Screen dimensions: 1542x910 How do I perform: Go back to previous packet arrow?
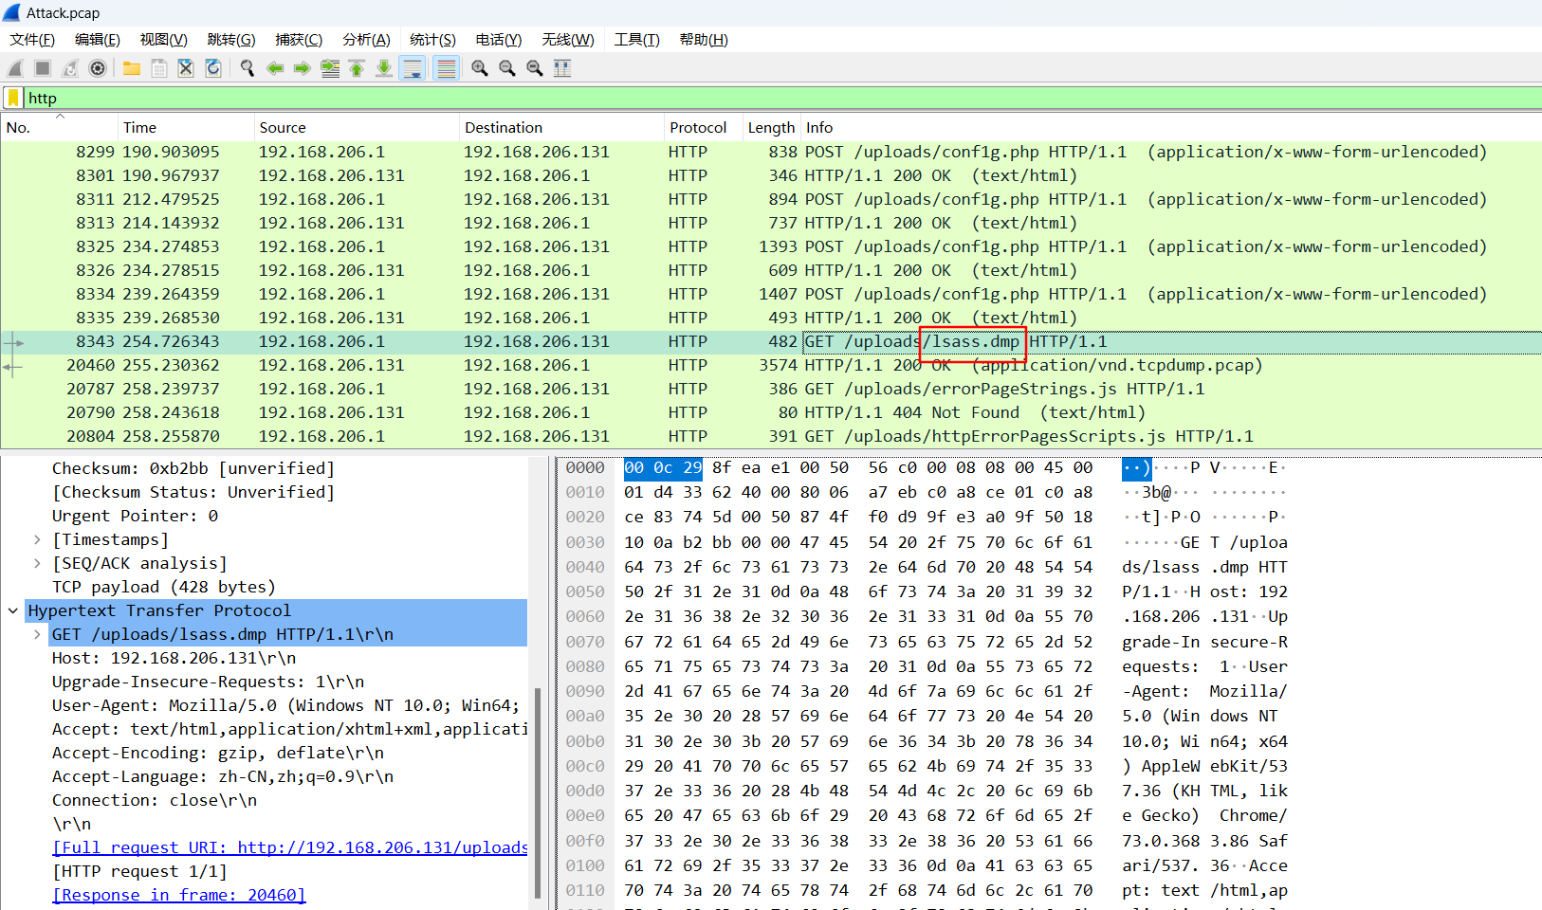click(x=275, y=68)
